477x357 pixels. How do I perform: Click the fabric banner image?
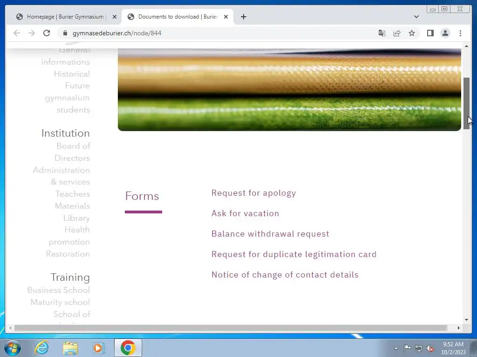289,90
